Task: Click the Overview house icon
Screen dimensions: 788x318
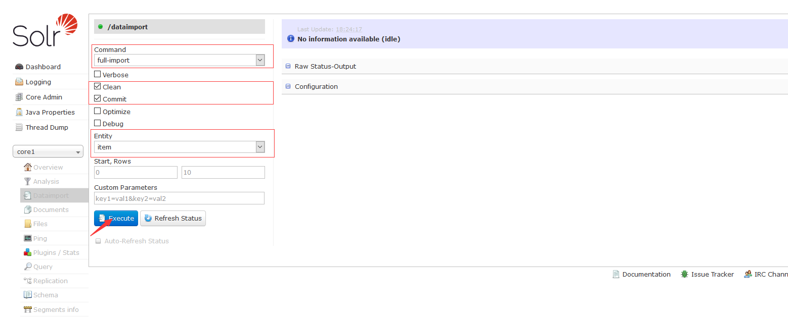Action: tap(28, 167)
